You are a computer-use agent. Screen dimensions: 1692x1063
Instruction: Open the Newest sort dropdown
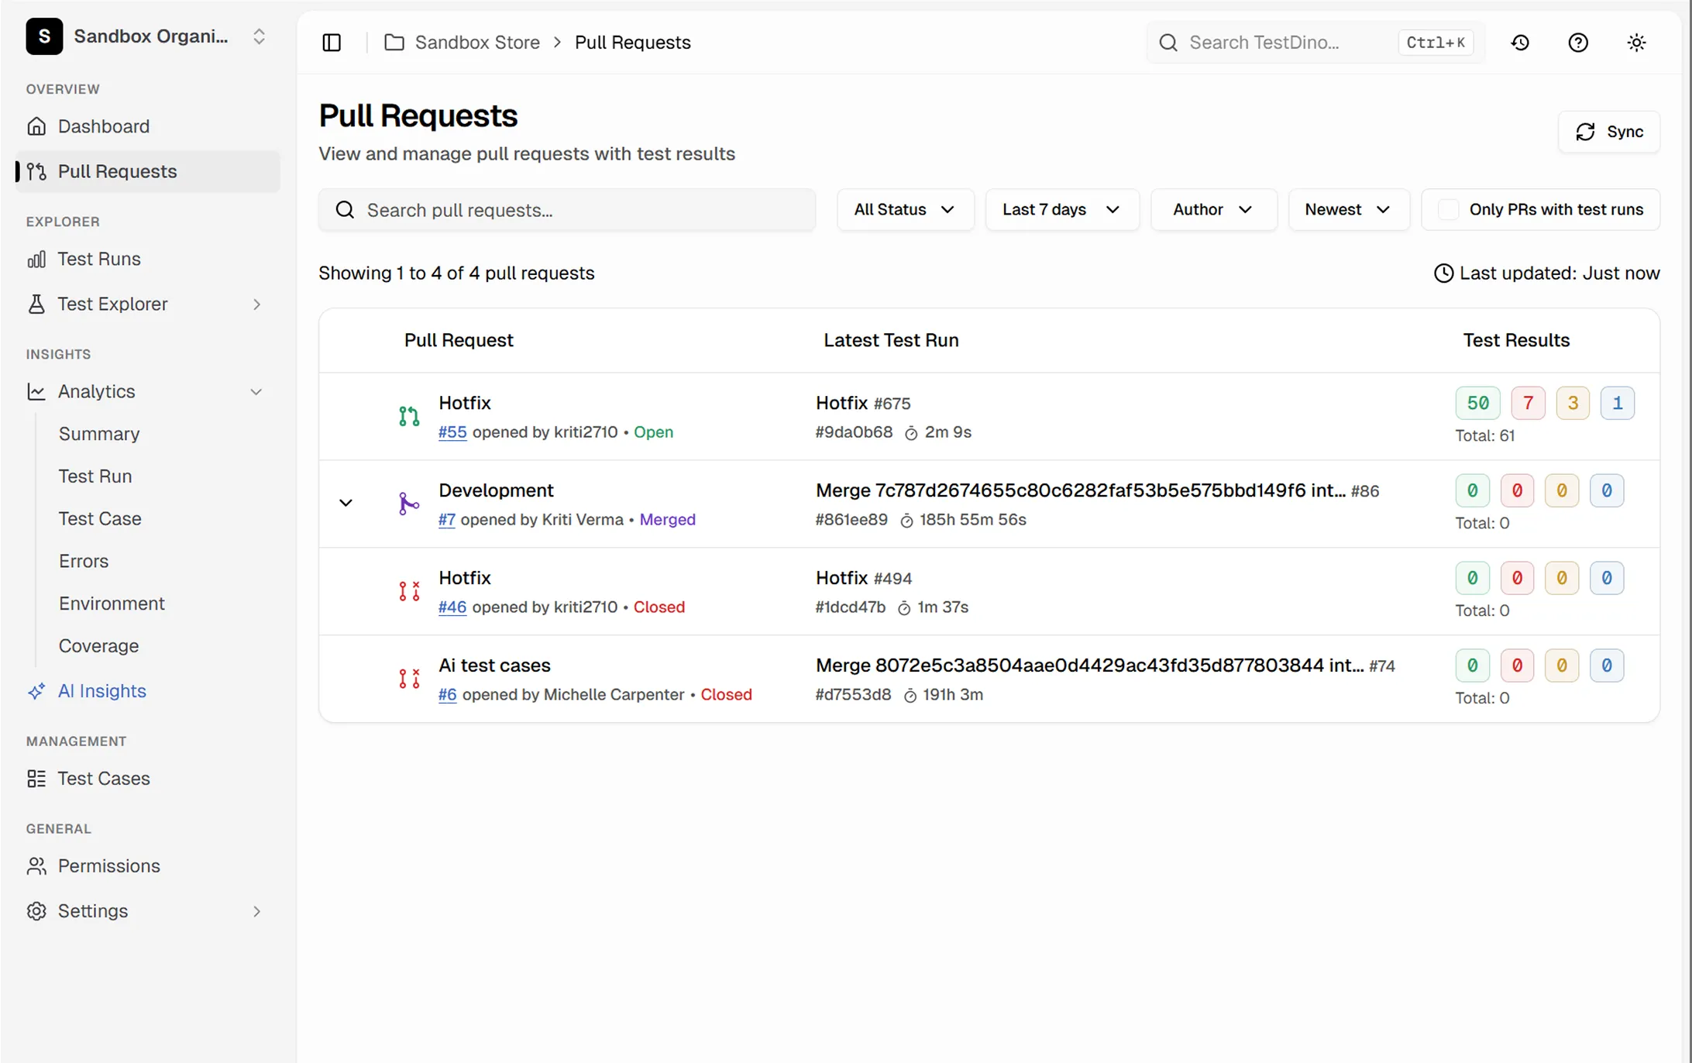tap(1348, 210)
